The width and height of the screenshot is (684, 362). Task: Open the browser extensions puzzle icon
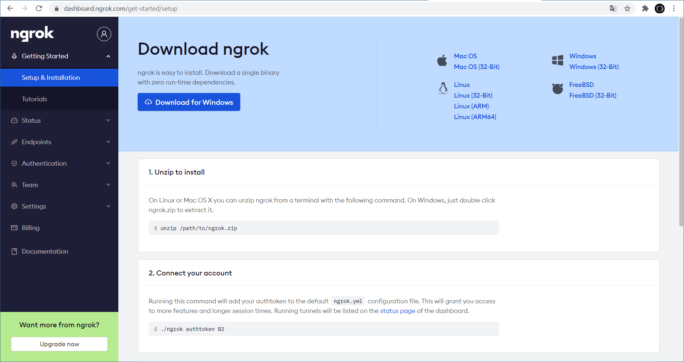point(645,9)
